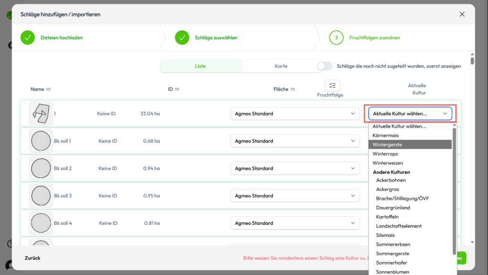Viewport: 488px width, 275px height.
Task: Click the green checkmark for Schläge auswählen
Action: coord(183,37)
